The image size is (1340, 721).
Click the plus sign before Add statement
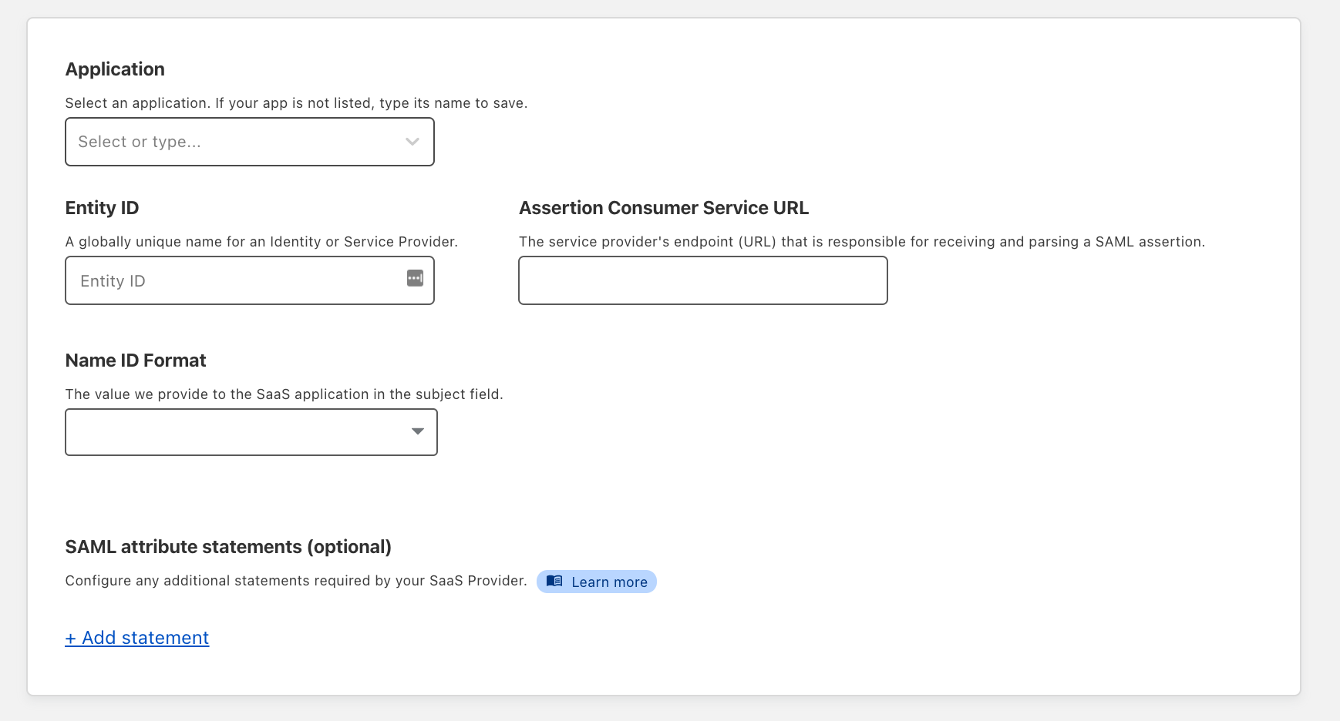[71, 637]
